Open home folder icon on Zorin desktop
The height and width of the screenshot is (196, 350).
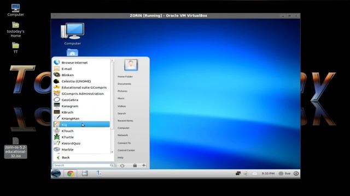pyautogui.click(x=72, y=53)
